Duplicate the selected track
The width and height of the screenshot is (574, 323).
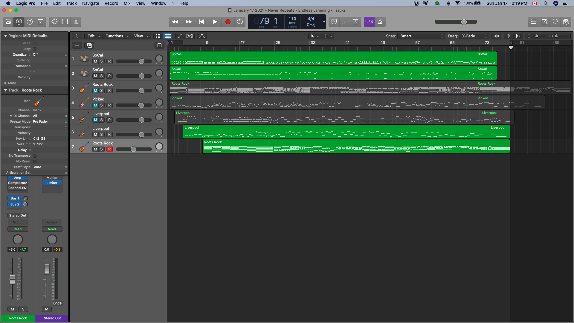tap(89, 45)
